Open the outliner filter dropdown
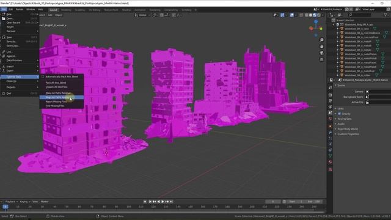Image resolution: width=391 pixels, height=220 pixels. coord(386,15)
